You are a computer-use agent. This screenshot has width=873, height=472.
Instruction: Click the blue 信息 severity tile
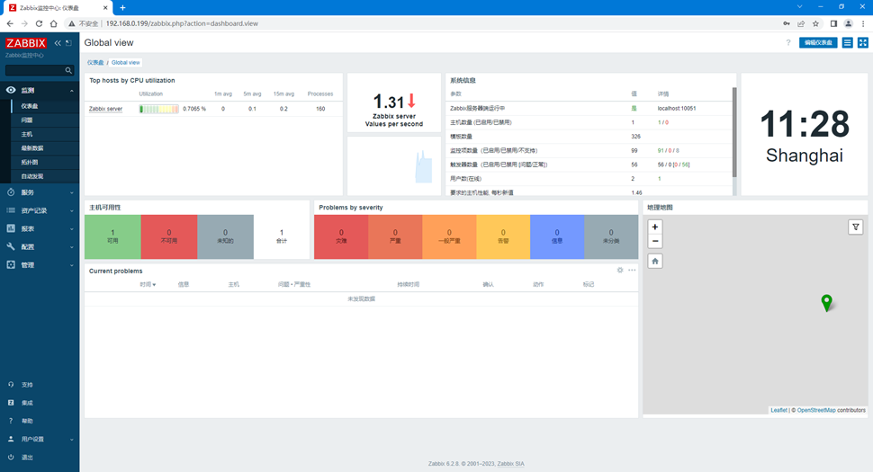(557, 236)
